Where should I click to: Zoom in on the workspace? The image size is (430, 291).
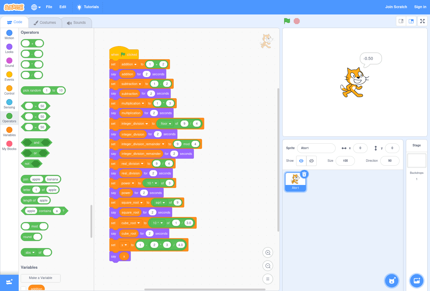pyautogui.click(x=268, y=253)
